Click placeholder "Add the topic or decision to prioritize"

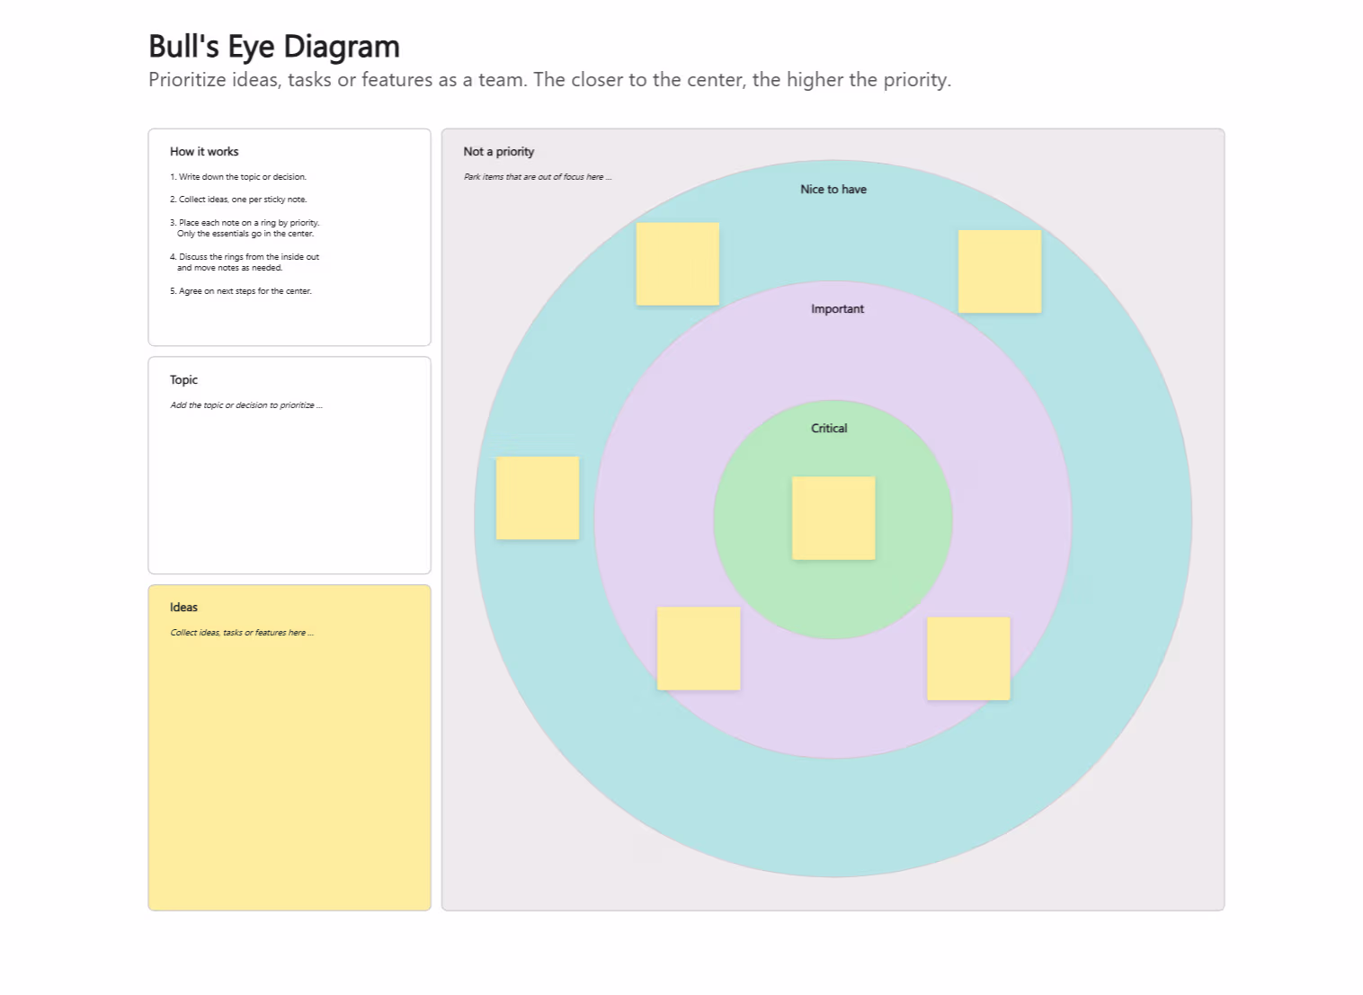(x=246, y=405)
